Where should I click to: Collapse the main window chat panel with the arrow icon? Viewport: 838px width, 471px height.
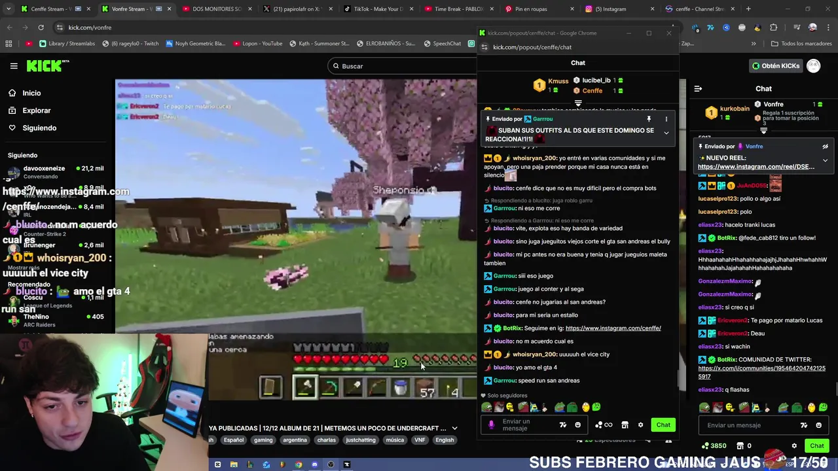(698, 88)
